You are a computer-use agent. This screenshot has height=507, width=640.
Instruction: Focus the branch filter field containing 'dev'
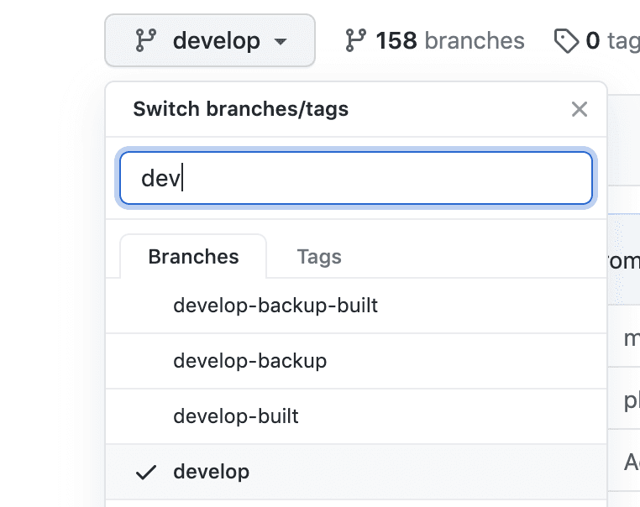[x=356, y=178]
